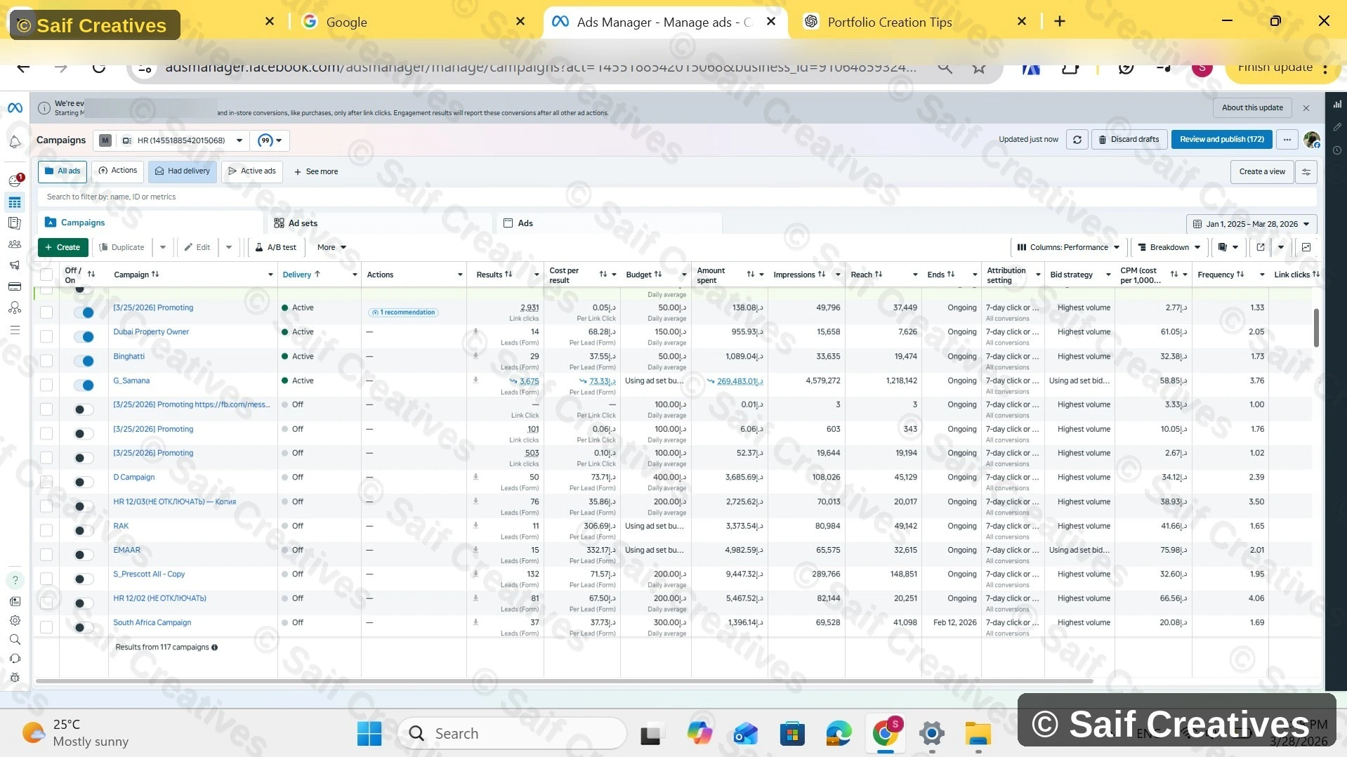The height and width of the screenshot is (757, 1347).
Task: Open the three-dots more options menu
Action: point(1287,140)
